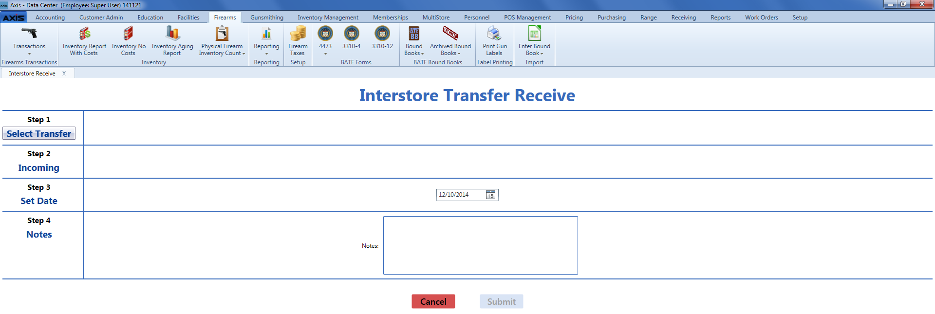Screen dimensions: 935x314
Task: Click the red Cancel button
Action: 433,301
